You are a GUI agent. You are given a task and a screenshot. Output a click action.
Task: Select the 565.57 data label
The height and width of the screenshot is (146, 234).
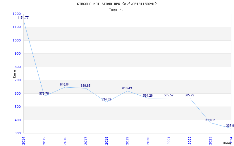point(168,95)
